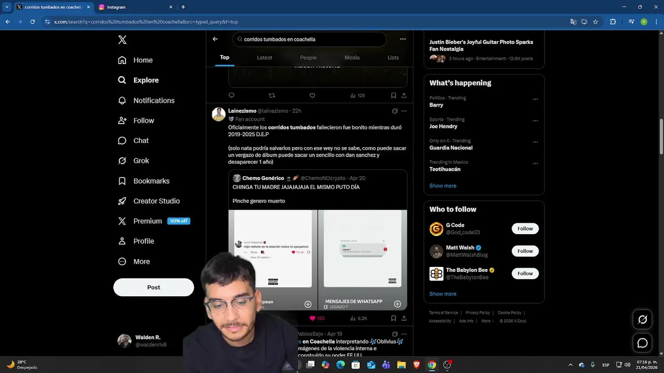
Task: Open floating Grok button
Action: [642, 320]
